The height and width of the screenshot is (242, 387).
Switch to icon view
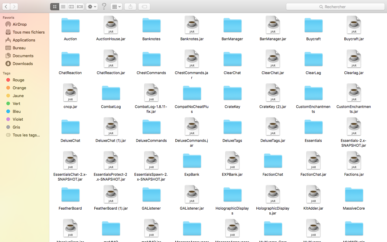[55, 7]
